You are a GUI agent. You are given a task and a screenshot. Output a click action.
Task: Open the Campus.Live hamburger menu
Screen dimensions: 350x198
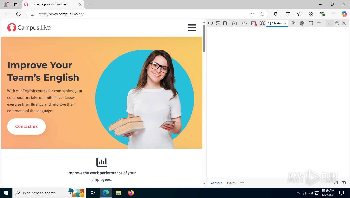(x=192, y=28)
